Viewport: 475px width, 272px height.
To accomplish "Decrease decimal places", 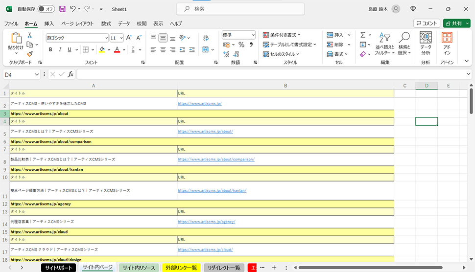I will click(x=236, y=54).
